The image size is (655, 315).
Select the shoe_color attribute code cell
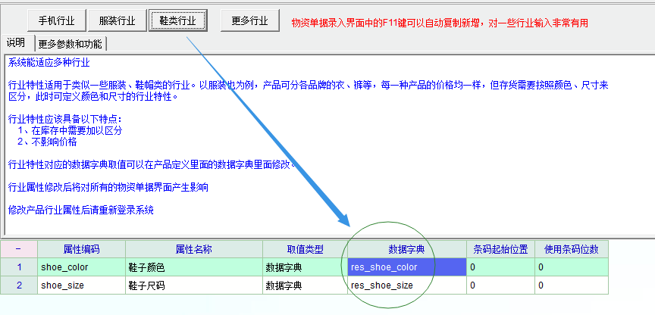click(81, 267)
